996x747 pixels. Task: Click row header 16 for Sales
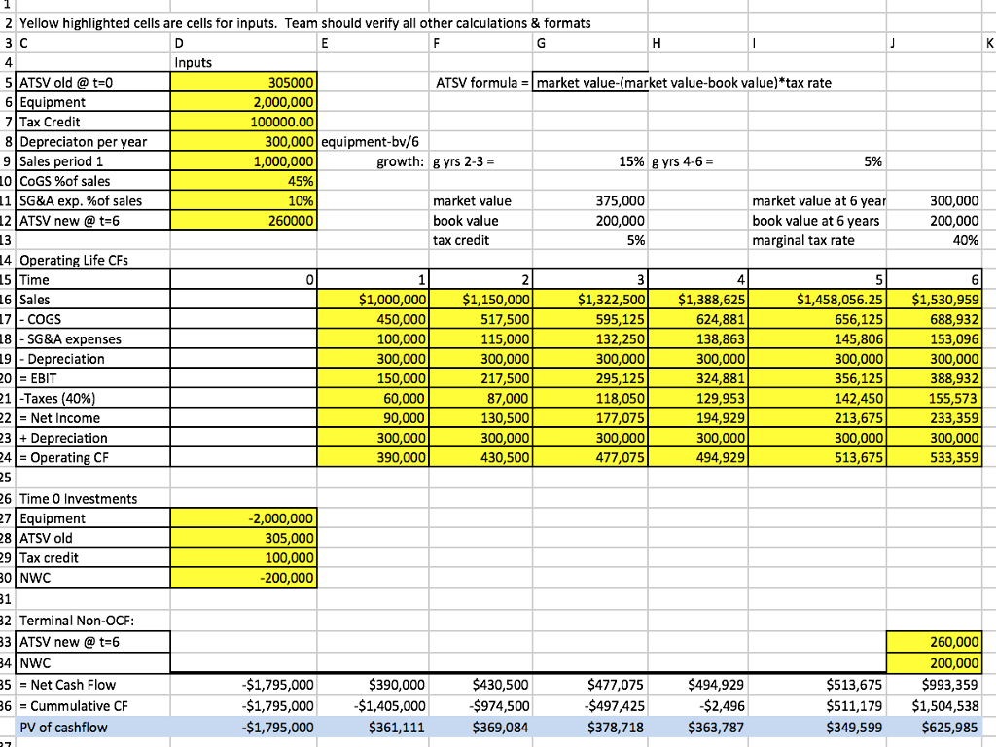[x=10, y=300]
